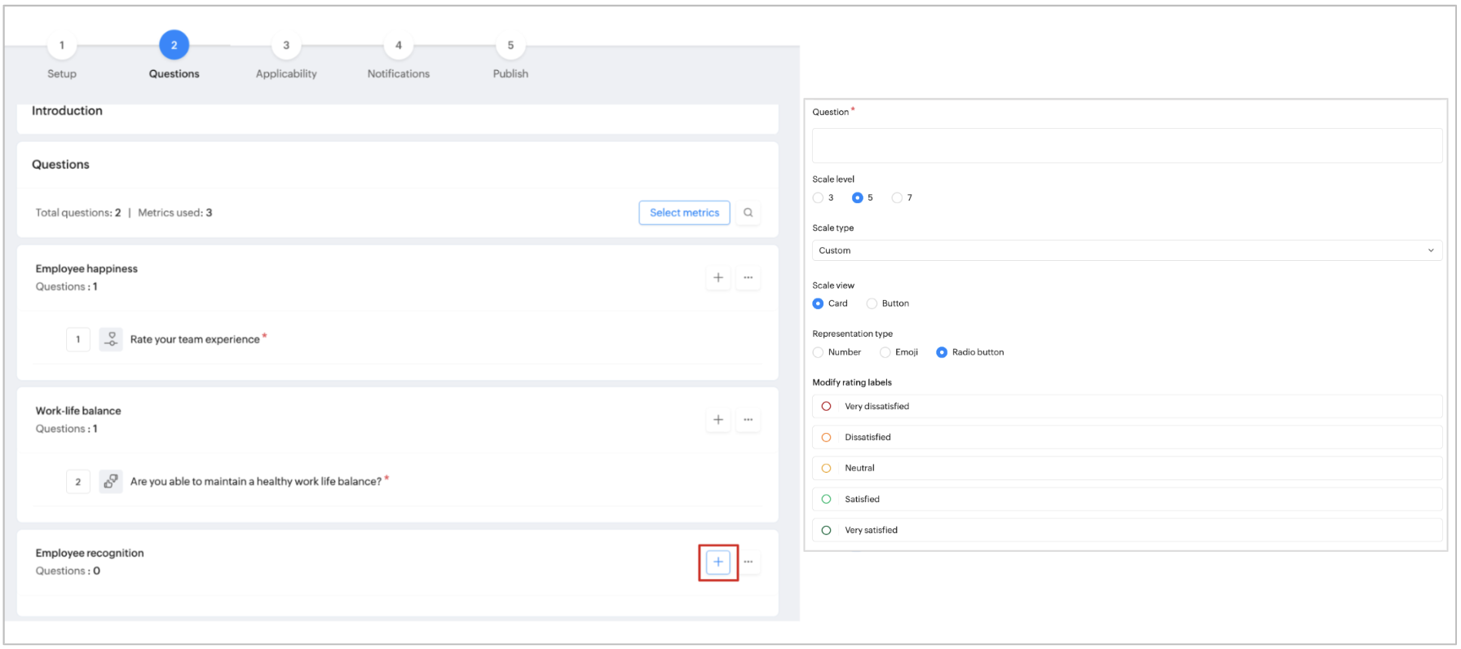Click the Select metrics button

tap(684, 213)
